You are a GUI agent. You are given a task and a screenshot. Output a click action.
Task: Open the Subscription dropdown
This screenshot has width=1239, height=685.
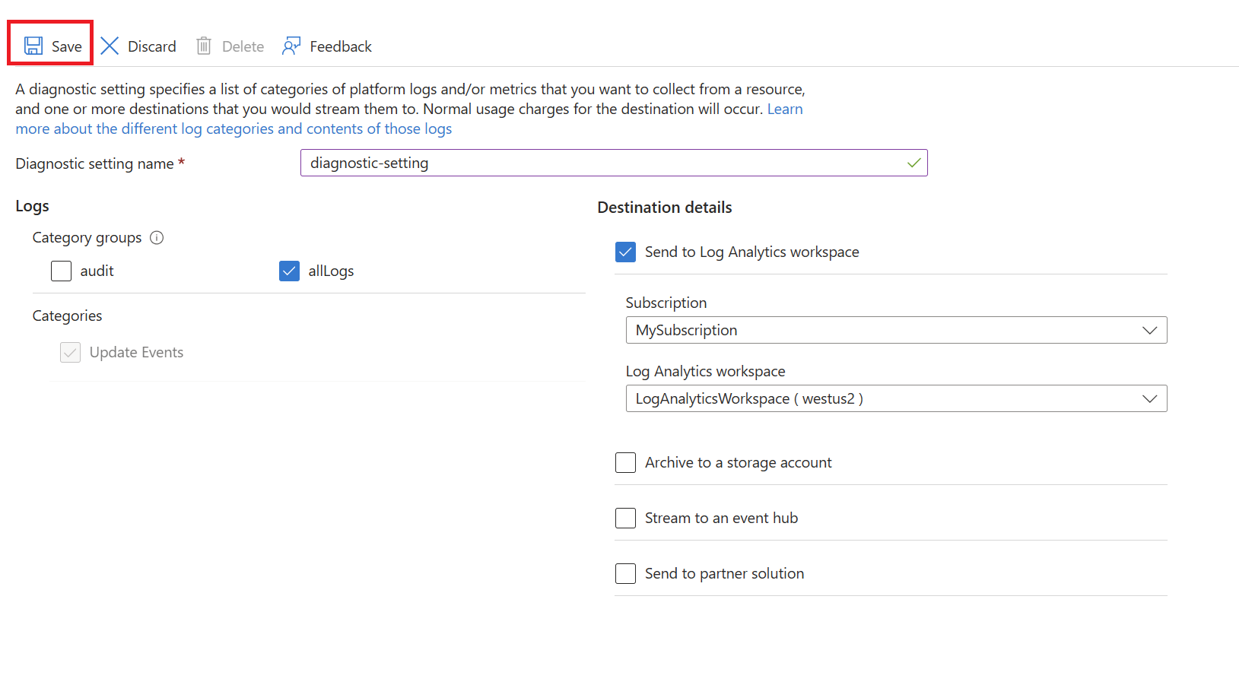tap(896, 330)
